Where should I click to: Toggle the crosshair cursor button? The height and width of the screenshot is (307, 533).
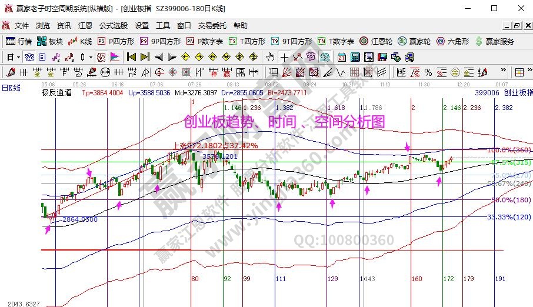pos(285,57)
